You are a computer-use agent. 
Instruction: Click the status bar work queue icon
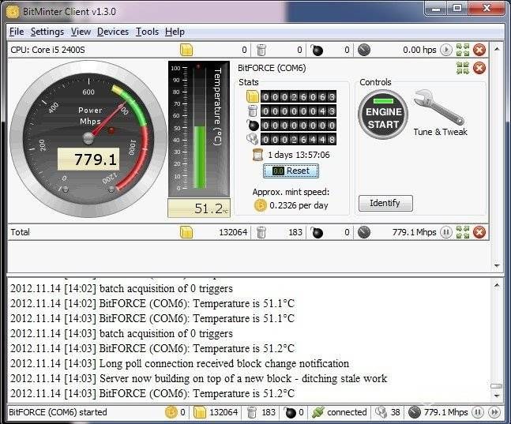(381, 412)
